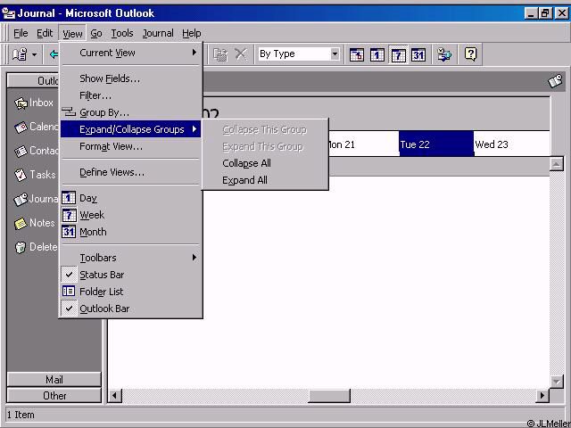The width and height of the screenshot is (571, 428).
Task: Toggle the Status Bar checkmark option
Action: pos(131,275)
